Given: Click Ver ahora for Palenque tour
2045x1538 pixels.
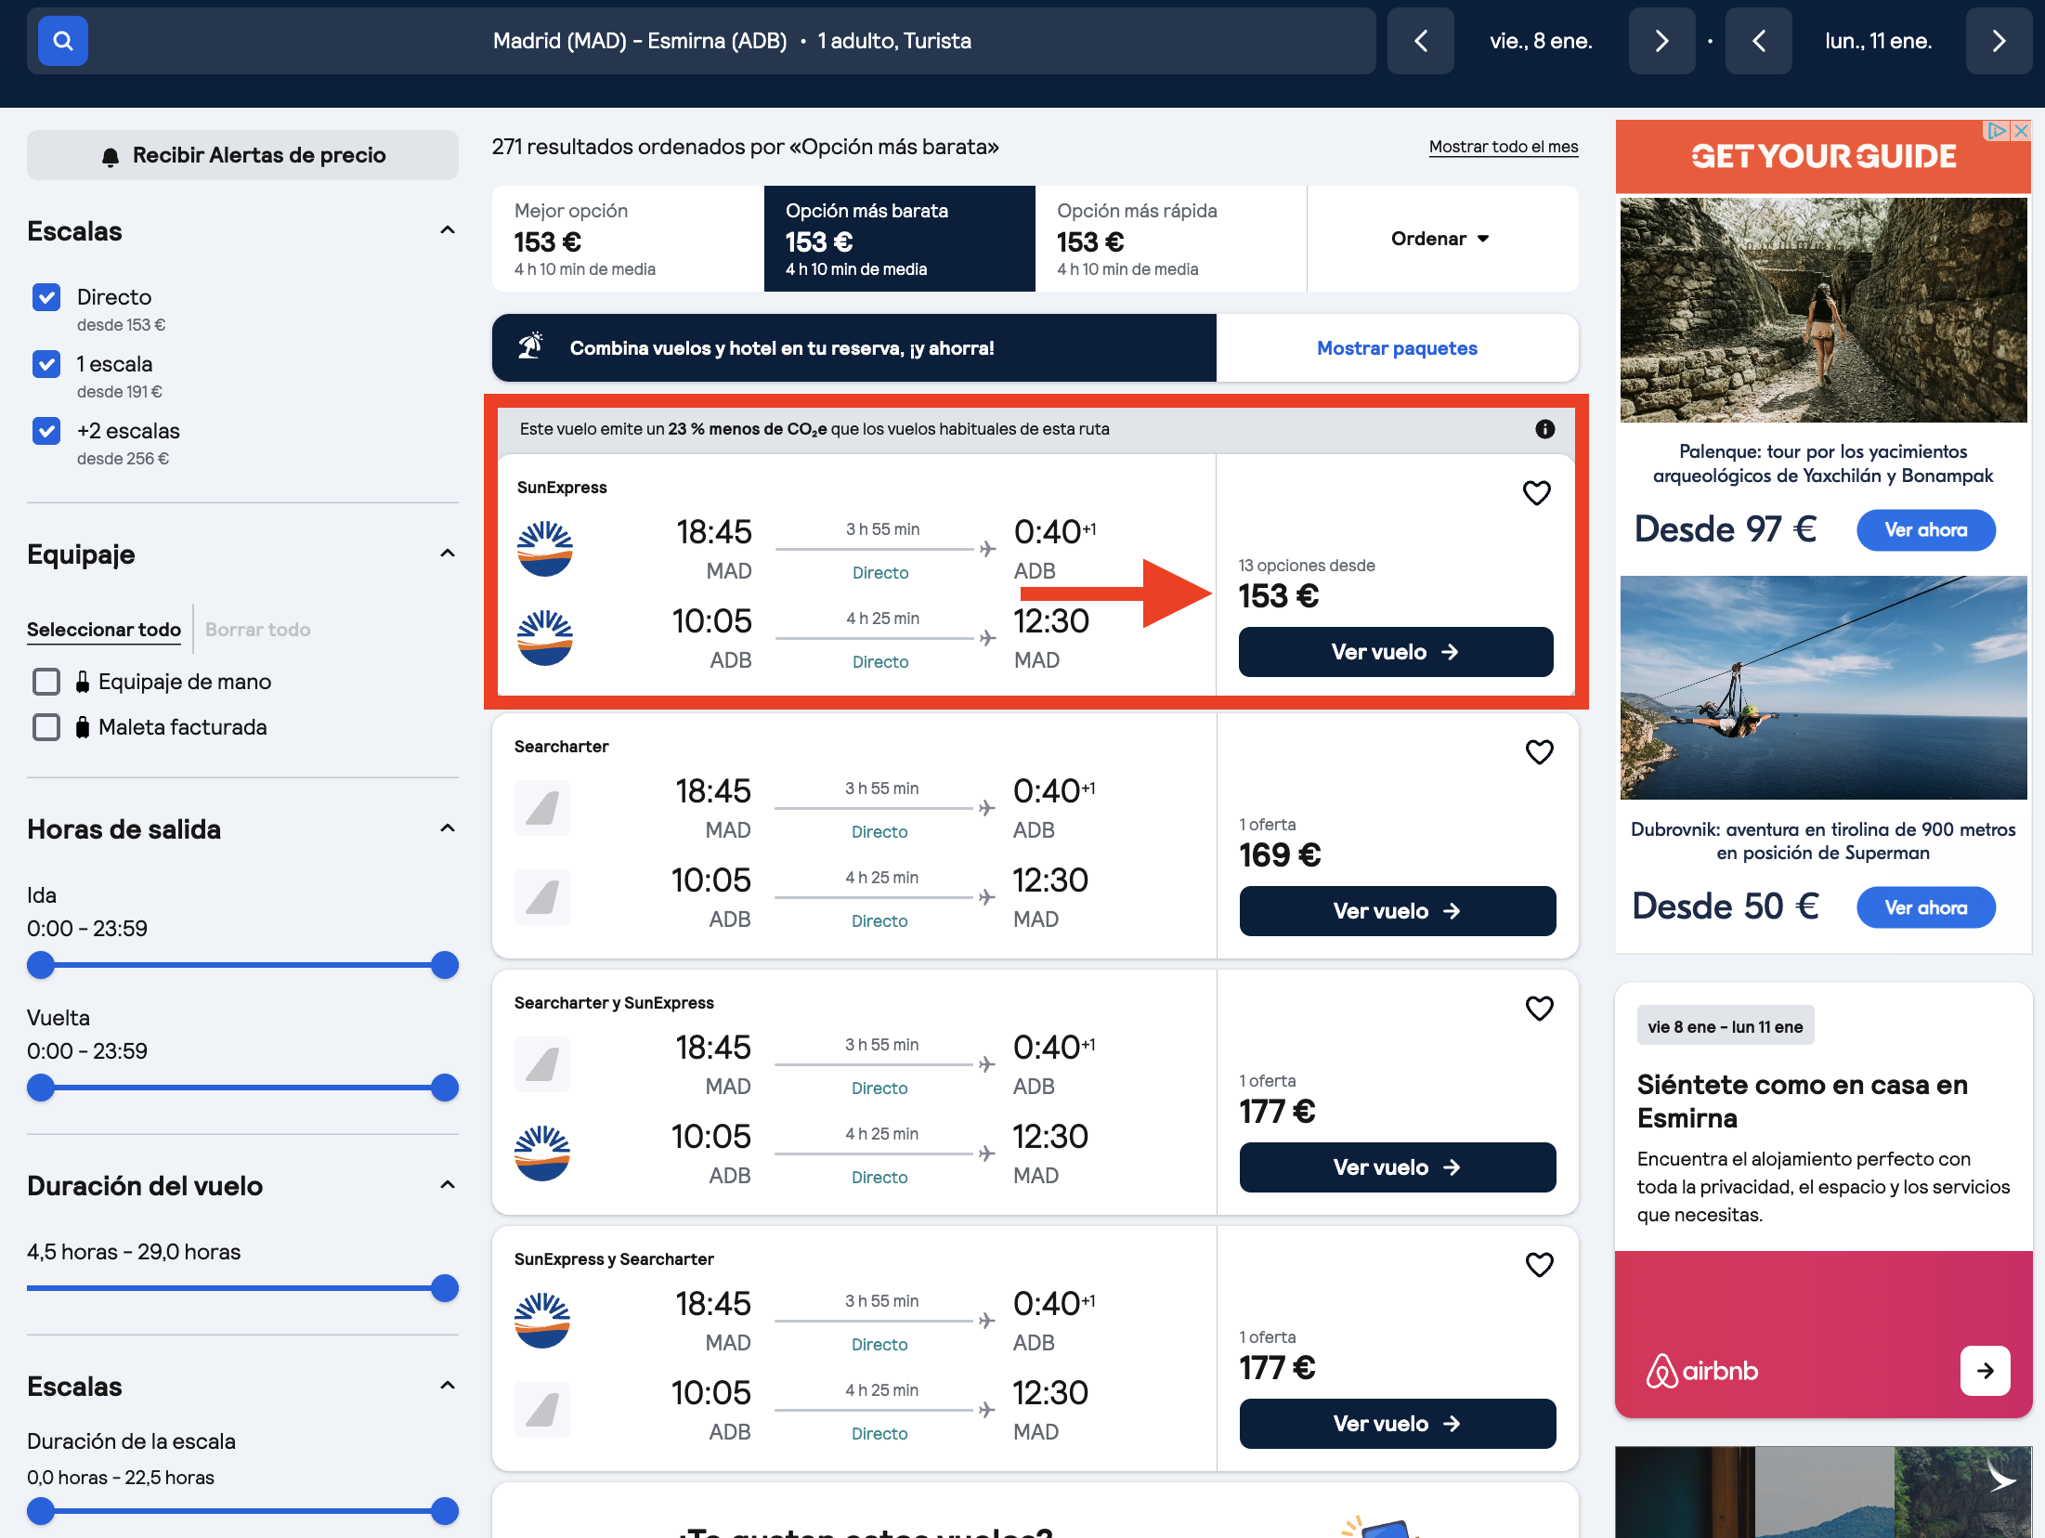Looking at the screenshot, I should pyautogui.click(x=1926, y=530).
